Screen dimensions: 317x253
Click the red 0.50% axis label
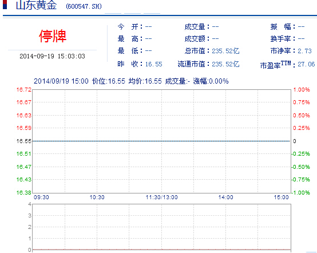coord(302,115)
